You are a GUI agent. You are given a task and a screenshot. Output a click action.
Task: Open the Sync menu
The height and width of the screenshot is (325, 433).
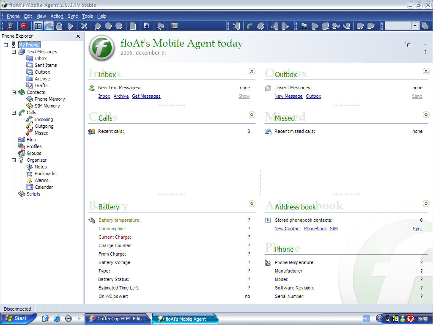pos(72,16)
